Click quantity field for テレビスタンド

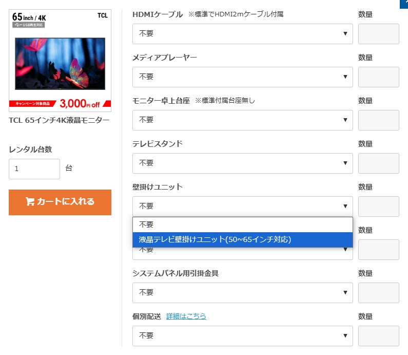click(x=378, y=163)
